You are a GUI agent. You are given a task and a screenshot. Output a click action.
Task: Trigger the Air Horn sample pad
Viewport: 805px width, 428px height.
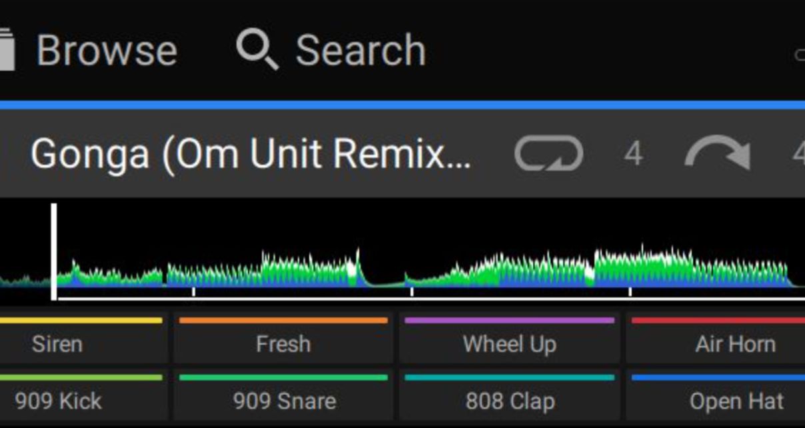point(716,339)
